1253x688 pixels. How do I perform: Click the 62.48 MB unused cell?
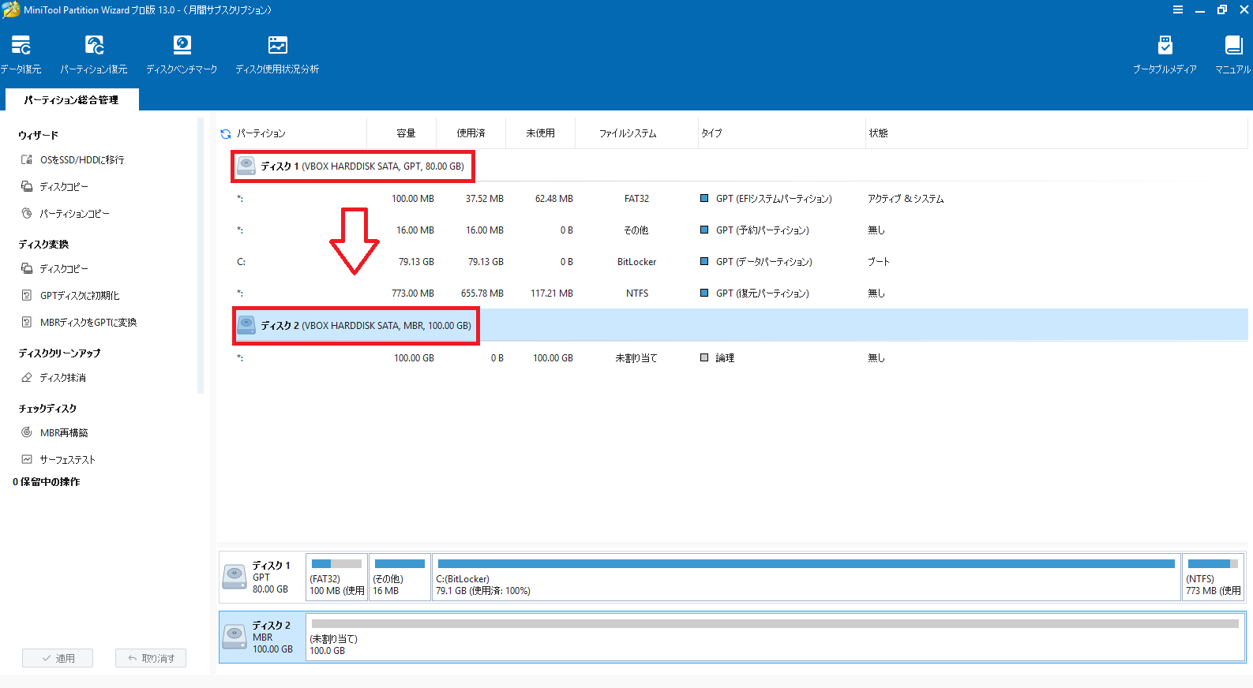554,199
